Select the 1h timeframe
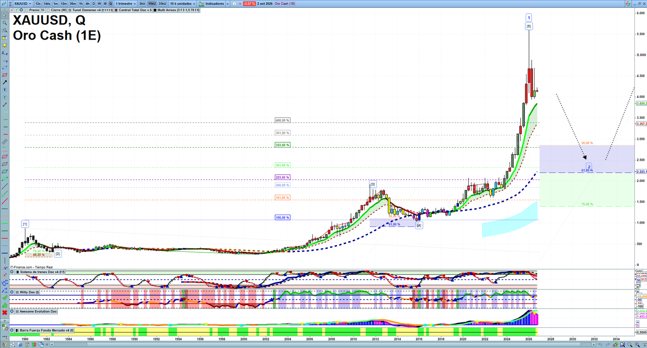This screenshot has height=348, width=647. point(81,4)
